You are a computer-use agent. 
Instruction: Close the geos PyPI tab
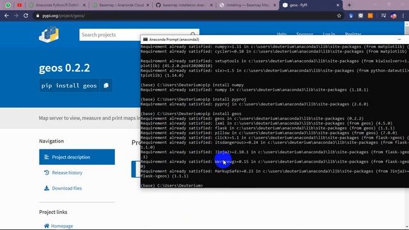338,5
